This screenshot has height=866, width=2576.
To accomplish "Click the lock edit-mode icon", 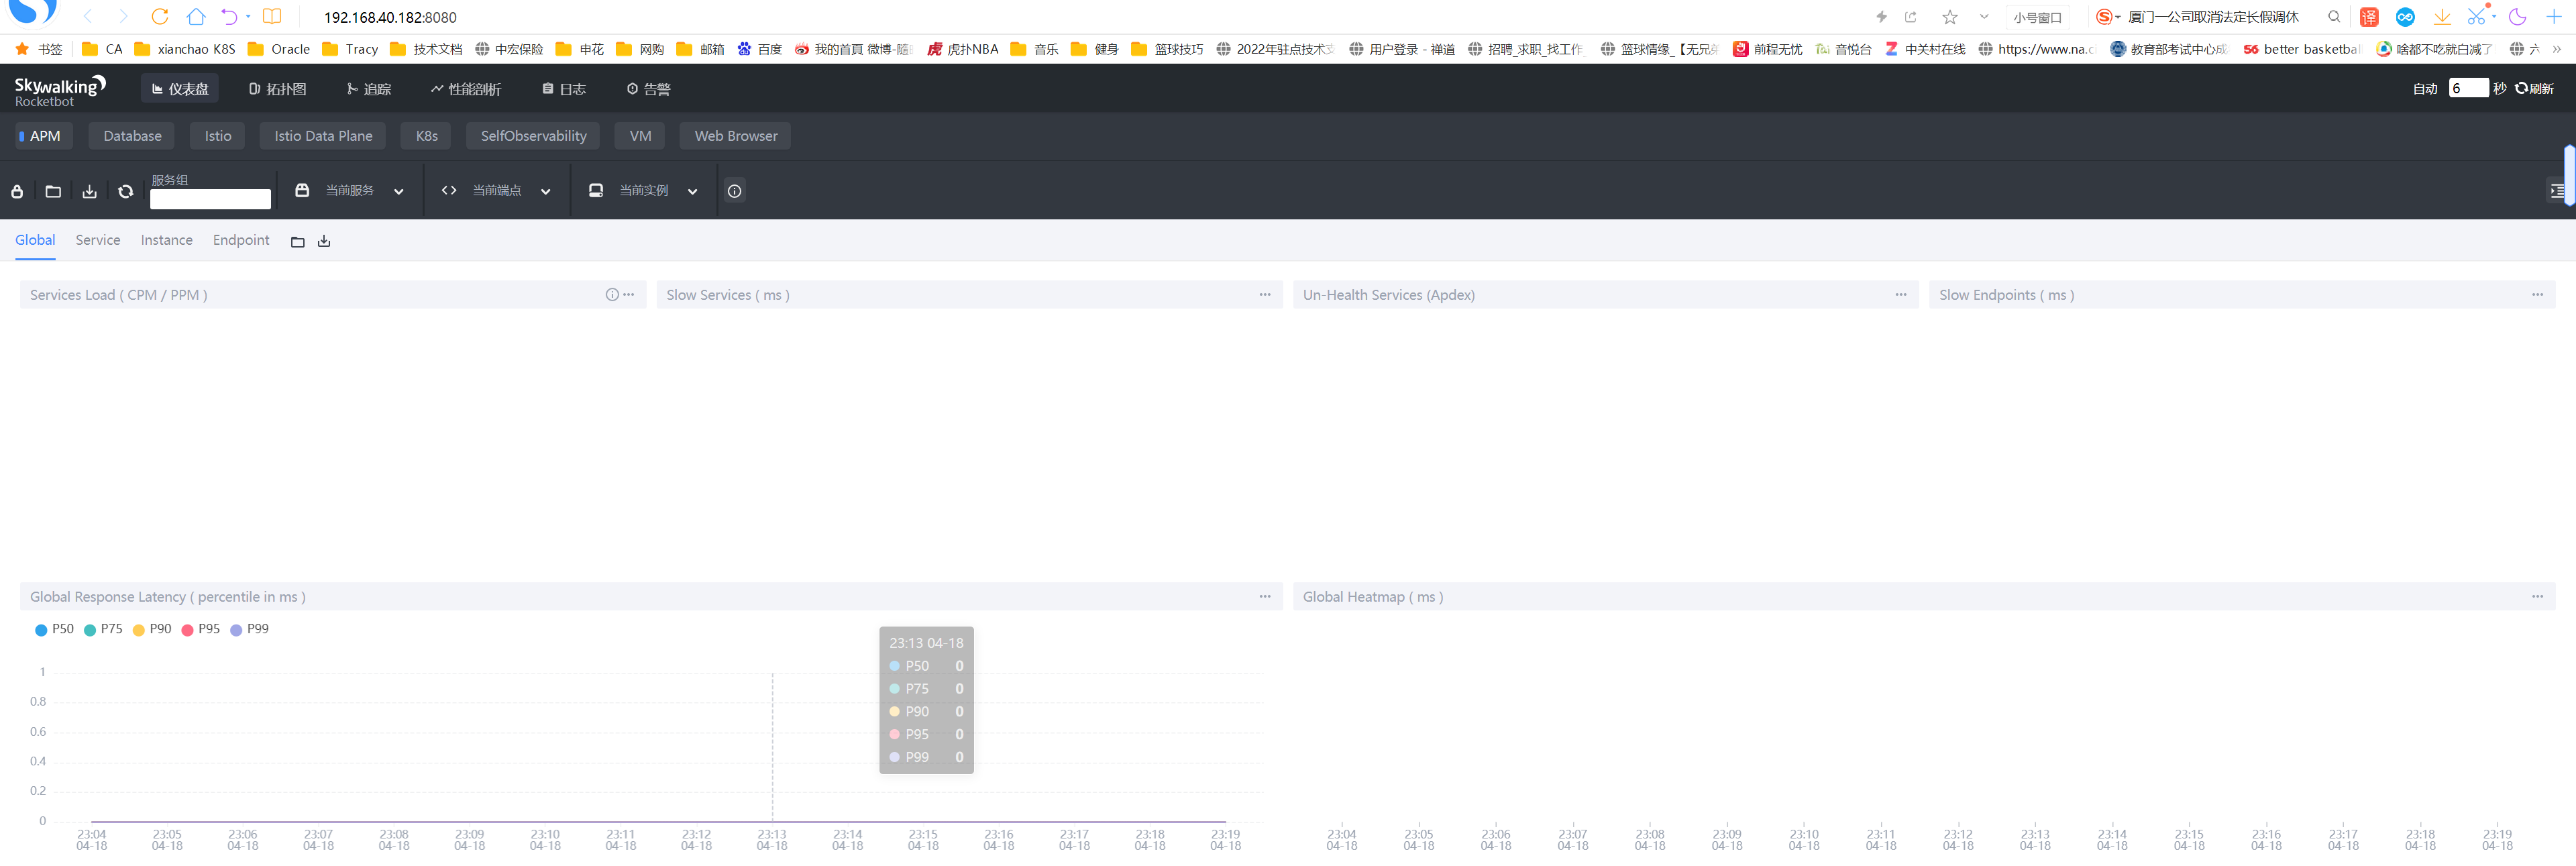I will point(17,191).
